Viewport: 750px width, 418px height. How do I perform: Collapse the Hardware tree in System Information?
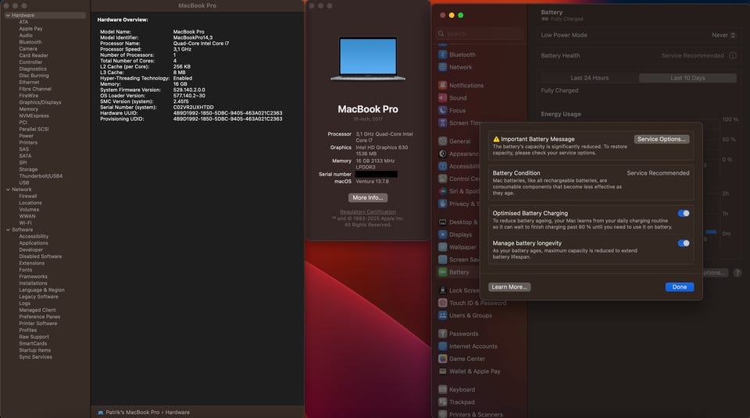click(x=8, y=16)
